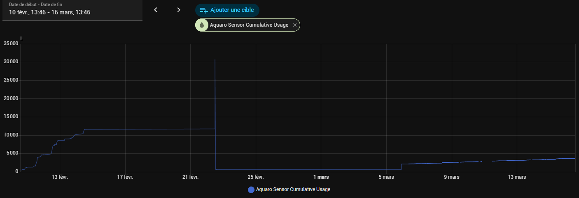Viewport: 579px width, 198px height.
Task: Select the Aquaro Sensor Cumulative Usage chip label
Action: (249, 25)
